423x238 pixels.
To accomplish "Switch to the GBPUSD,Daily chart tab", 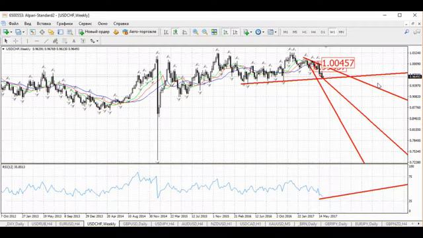I will (135, 224).
